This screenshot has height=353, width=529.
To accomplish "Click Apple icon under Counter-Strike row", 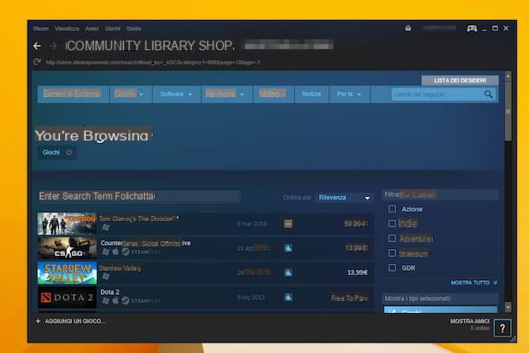I will 115,252.
